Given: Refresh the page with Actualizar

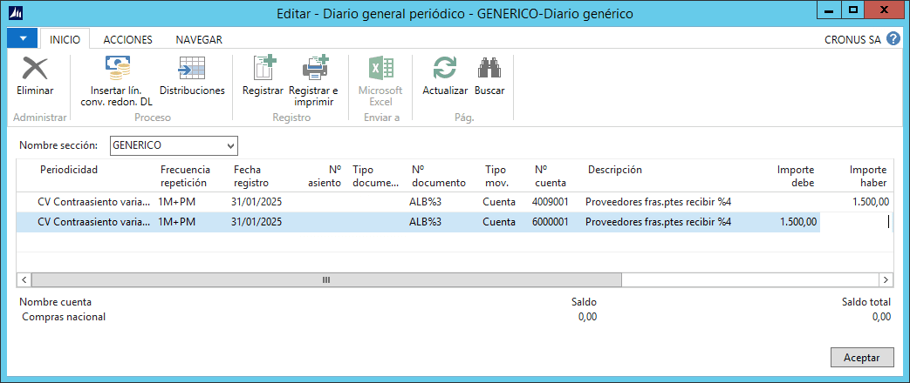Looking at the screenshot, I should 445,76.
